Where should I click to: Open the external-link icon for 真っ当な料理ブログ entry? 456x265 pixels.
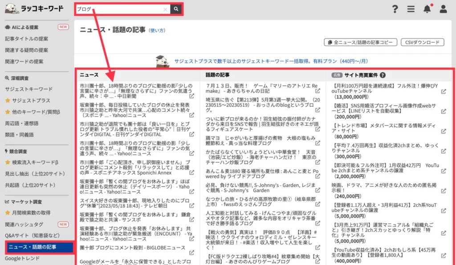(x=318, y=143)
